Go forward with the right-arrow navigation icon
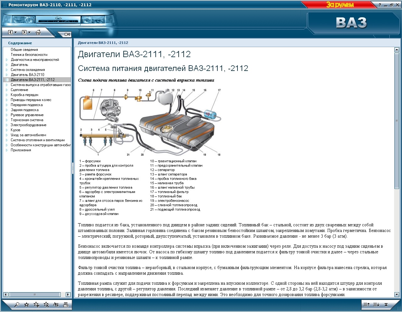 24,32
